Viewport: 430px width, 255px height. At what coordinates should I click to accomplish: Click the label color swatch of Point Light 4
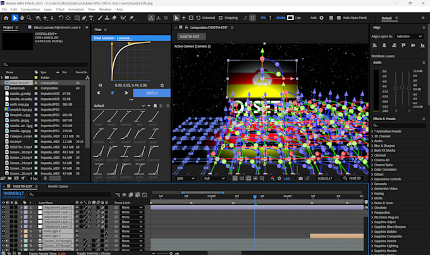click(25, 232)
